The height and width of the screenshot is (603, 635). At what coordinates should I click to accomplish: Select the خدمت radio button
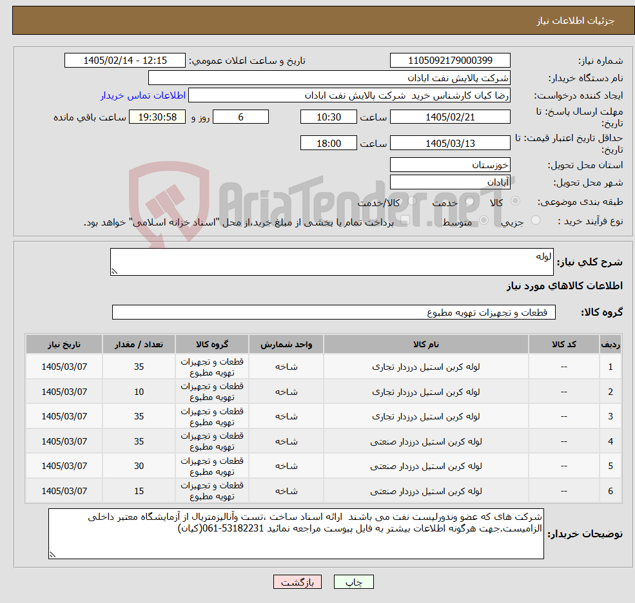[470, 201]
